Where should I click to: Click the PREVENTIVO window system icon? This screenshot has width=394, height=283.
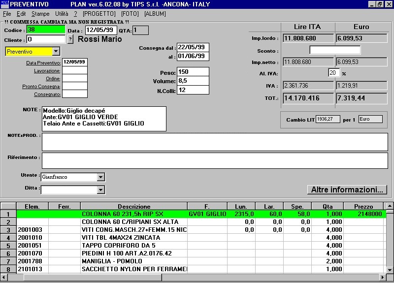tap(4, 4)
